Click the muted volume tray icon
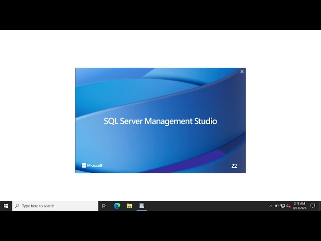The image size is (321, 241). [288, 206]
